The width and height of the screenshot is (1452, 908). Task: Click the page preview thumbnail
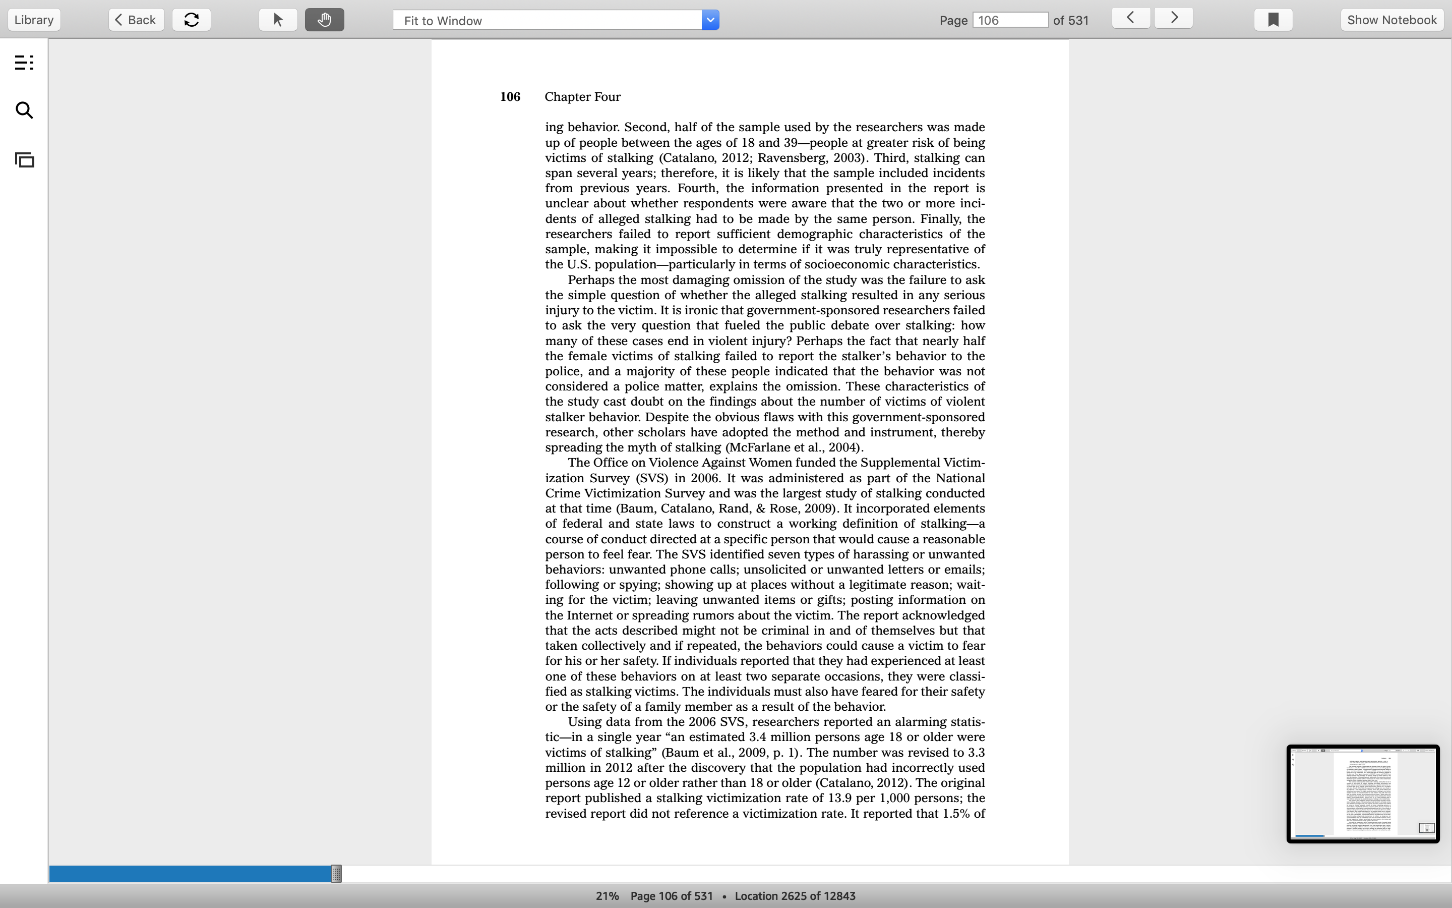tap(1363, 794)
